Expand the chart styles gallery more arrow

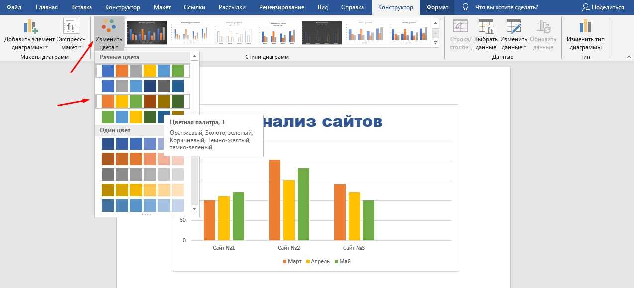click(x=436, y=44)
